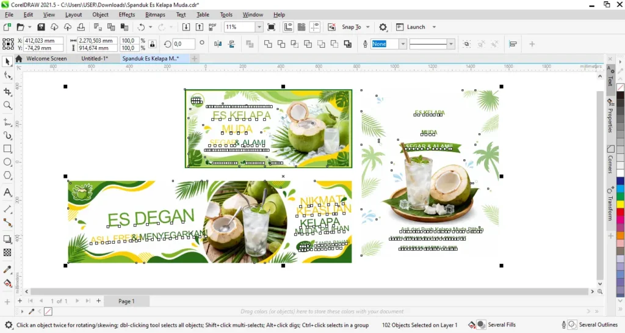The height and width of the screenshot is (333, 625).
Task: Open the Effects menu
Action: tap(127, 14)
